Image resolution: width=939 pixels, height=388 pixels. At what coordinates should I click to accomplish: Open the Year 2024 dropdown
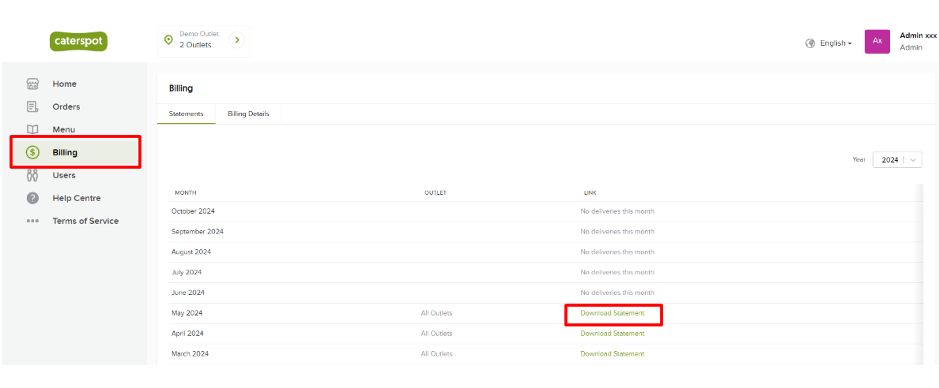[x=897, y=159]
